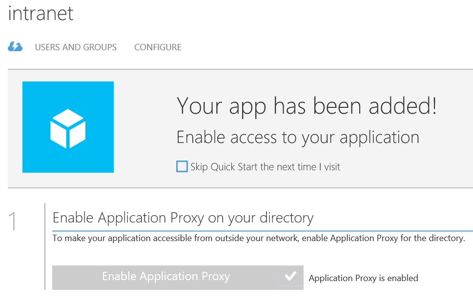Click the 'intranet' application title
Viewport: 473px width, 304px height.
41,13
